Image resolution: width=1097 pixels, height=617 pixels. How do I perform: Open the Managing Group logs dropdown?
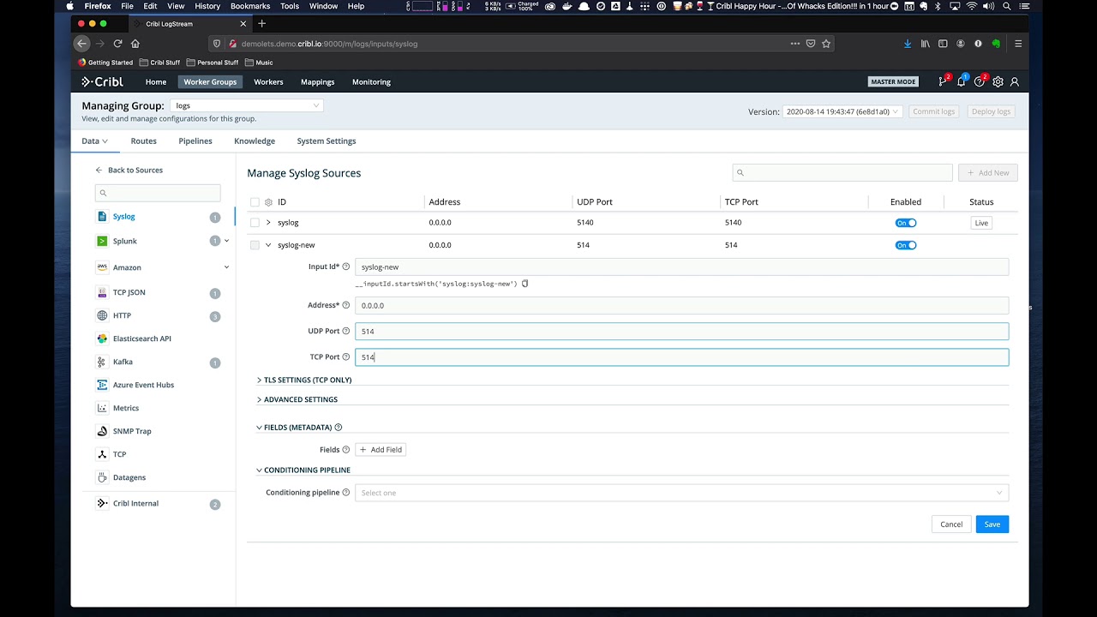click(247, 105)
